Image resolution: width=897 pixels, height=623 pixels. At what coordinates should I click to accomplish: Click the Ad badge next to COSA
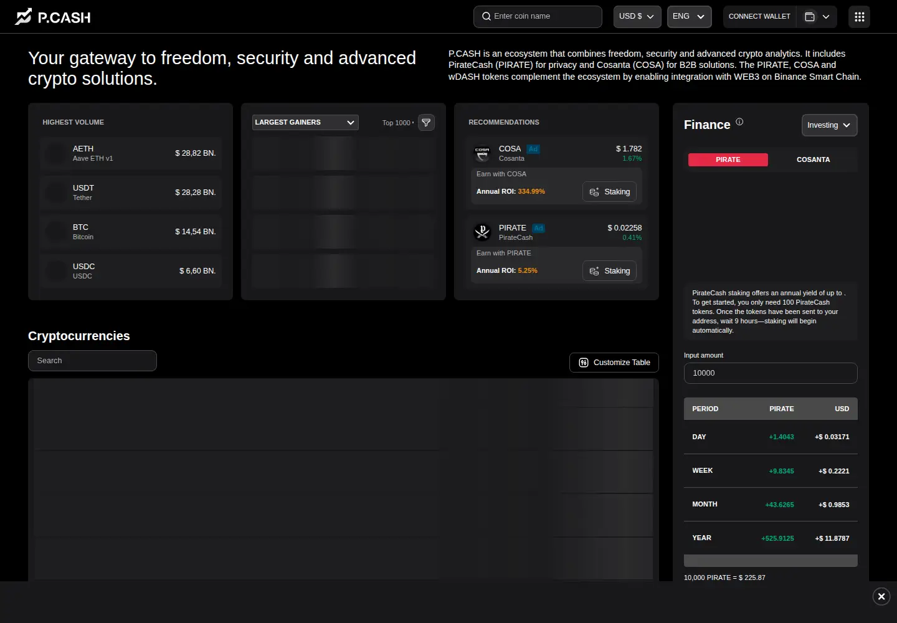click(533, 149)
